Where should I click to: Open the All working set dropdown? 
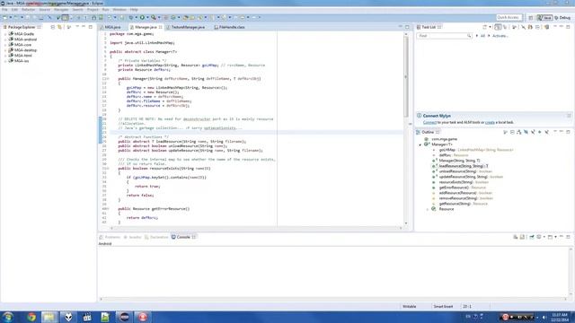[477, 36]
